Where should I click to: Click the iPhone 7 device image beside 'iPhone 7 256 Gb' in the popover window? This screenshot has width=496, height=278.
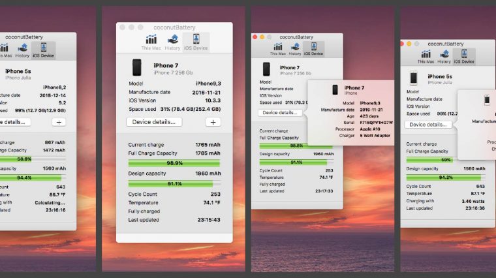[x=266, y=69]
